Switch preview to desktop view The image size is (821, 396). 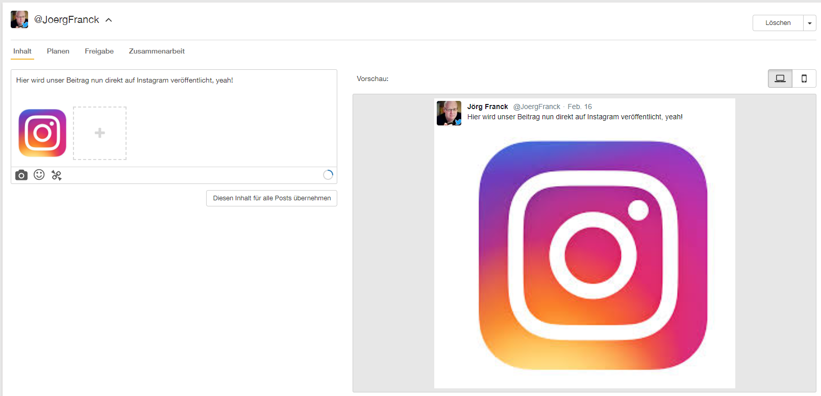(x=780, y=78)
